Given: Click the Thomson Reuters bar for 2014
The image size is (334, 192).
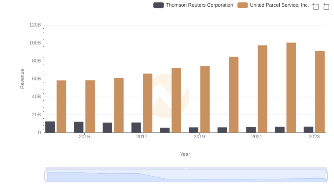Looking at the screenshot, I should tap(50, 127).
